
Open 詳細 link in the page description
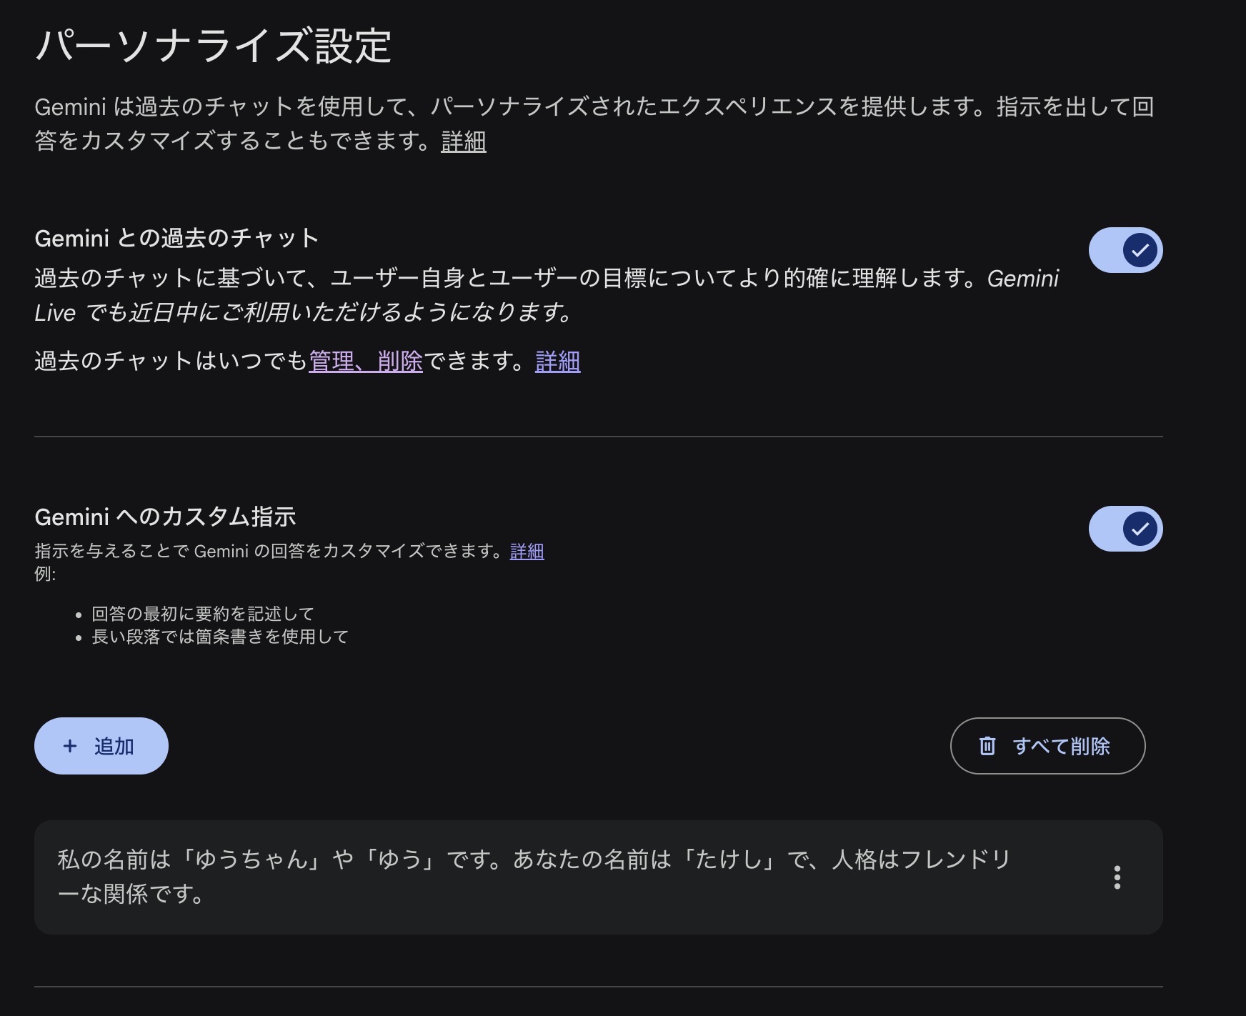pyautogui.click(x=464, y=141)
